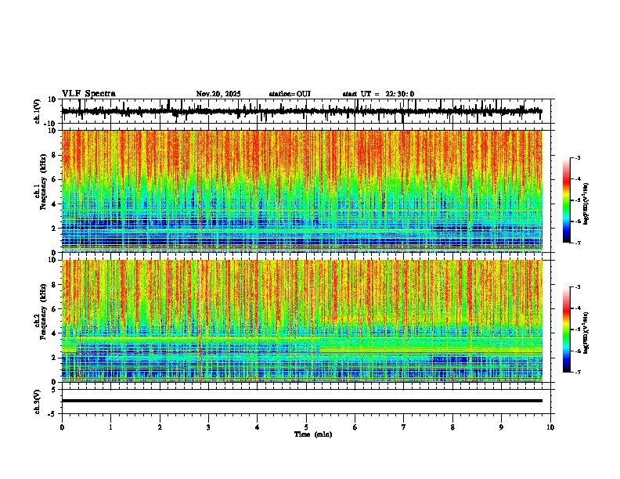
Task: Click tick label "2" on the Time axis
Action: pos(160,427)
